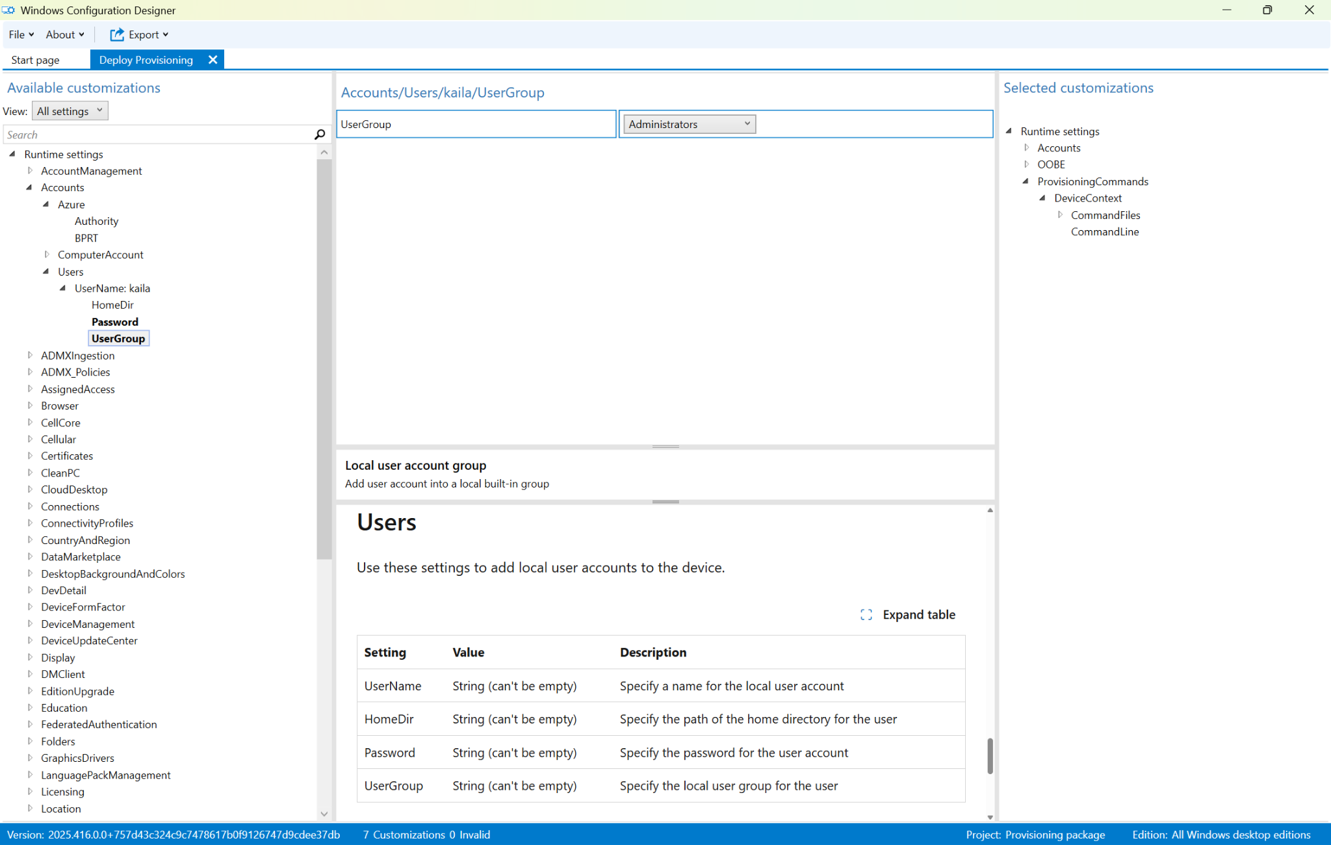Open the File menu
Screen dimensions: 1331x845
coord(21,34)
